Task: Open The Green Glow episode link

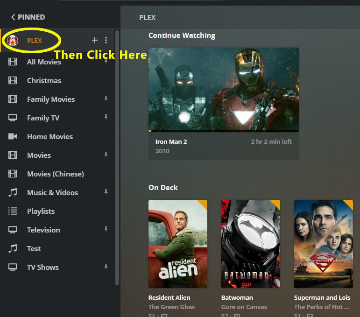Action: tap(171, 307)
